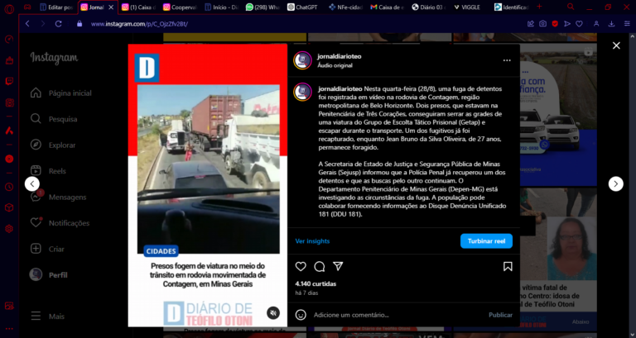636x338 pixels.
Task: Bookmark page with toolbar heart icon
Action: pos(579,24)
